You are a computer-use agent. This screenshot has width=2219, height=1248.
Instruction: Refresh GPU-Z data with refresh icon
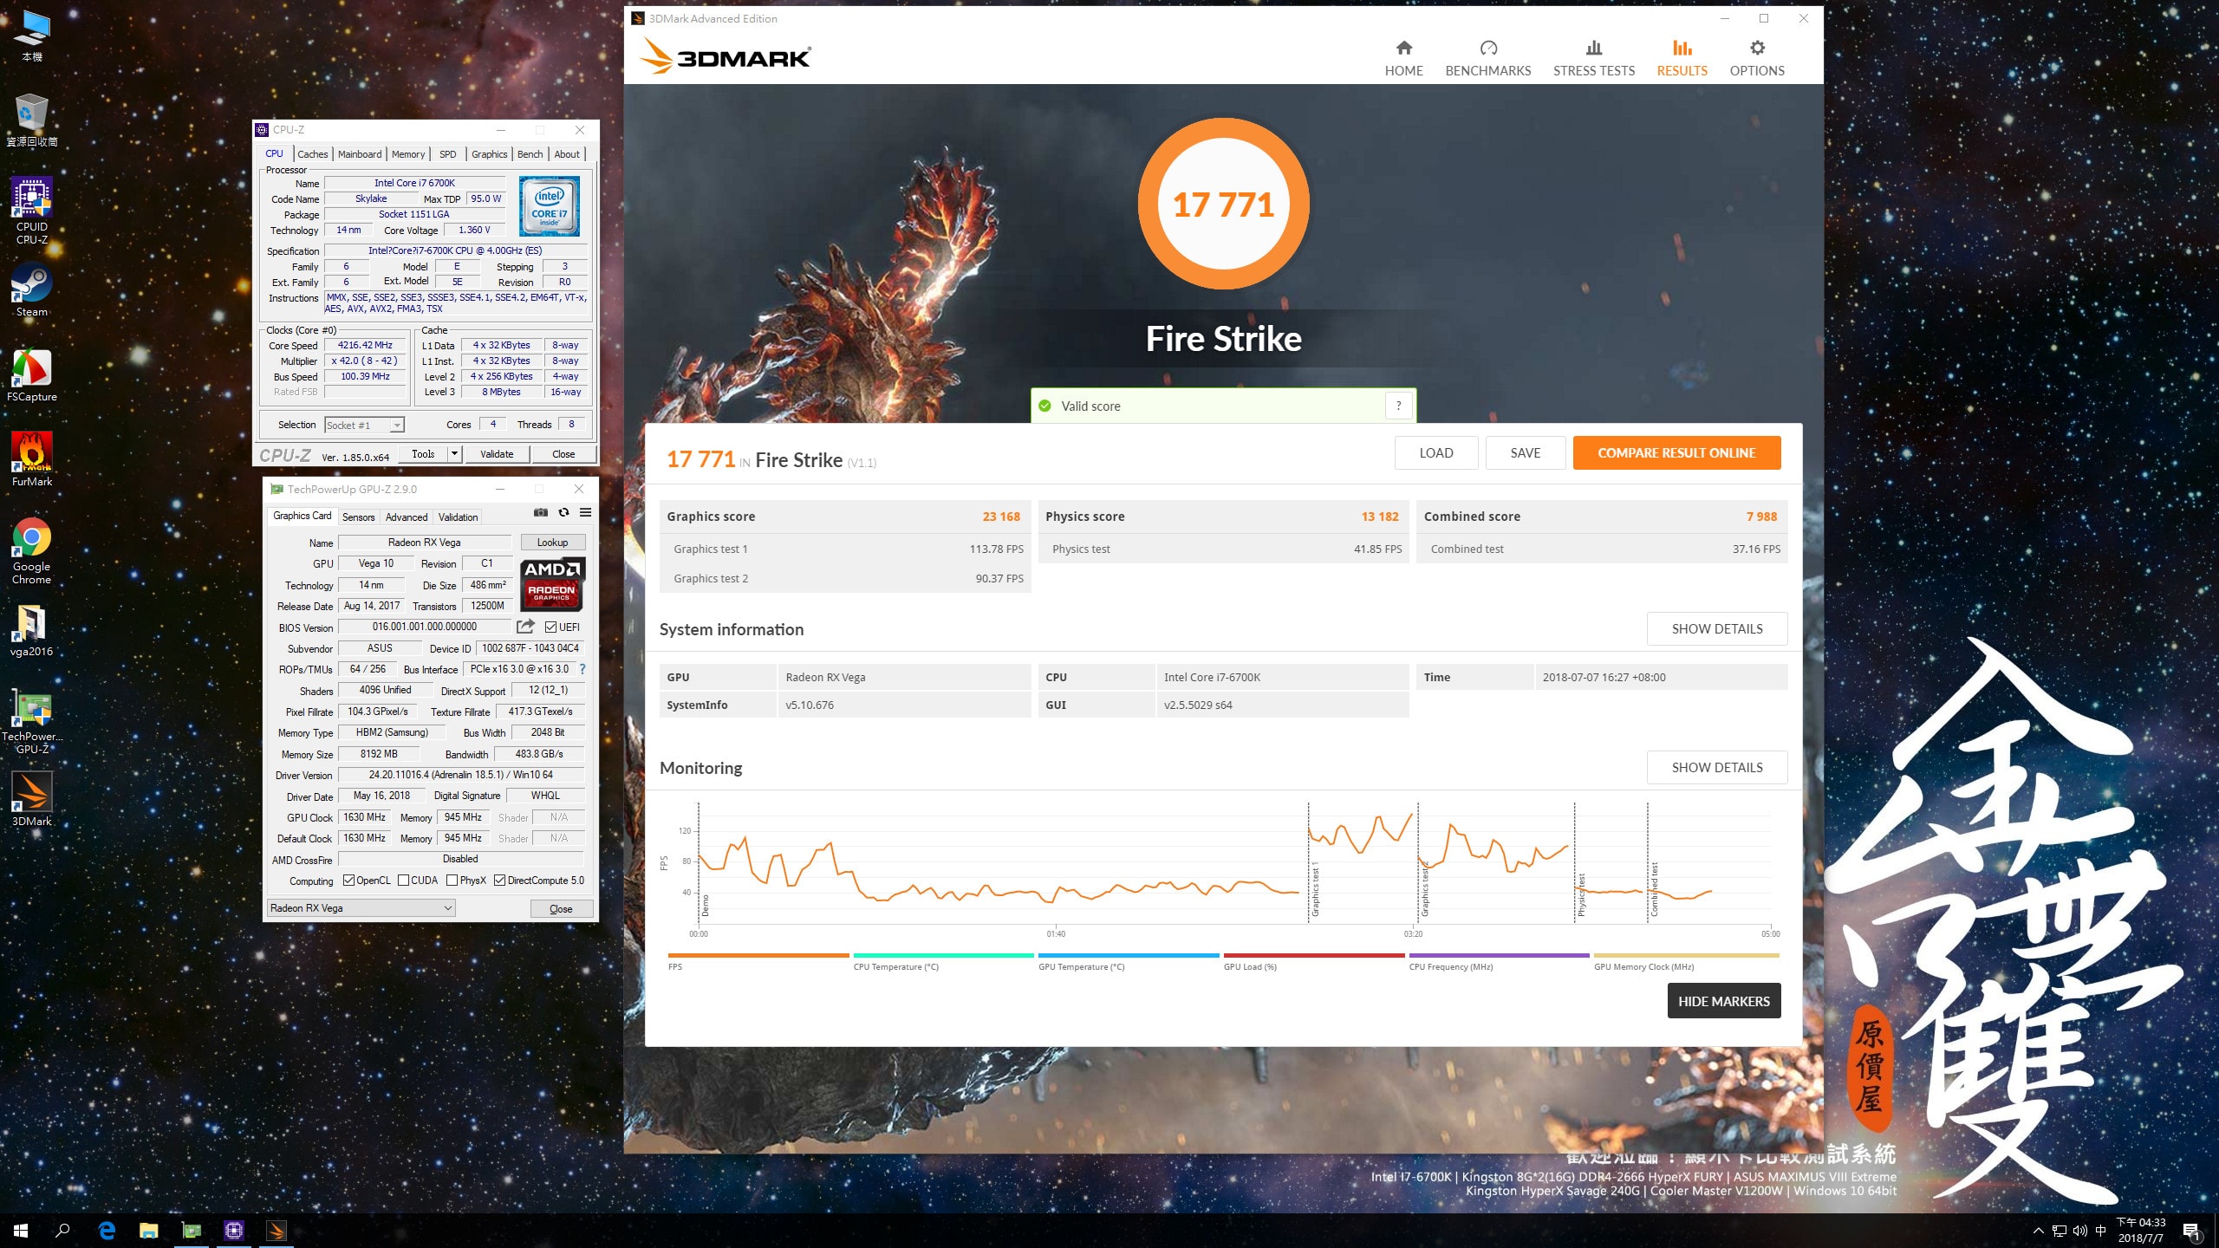[x=563, y=512]
